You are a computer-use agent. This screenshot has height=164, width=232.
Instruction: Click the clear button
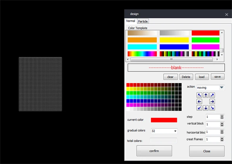point(170,77)
